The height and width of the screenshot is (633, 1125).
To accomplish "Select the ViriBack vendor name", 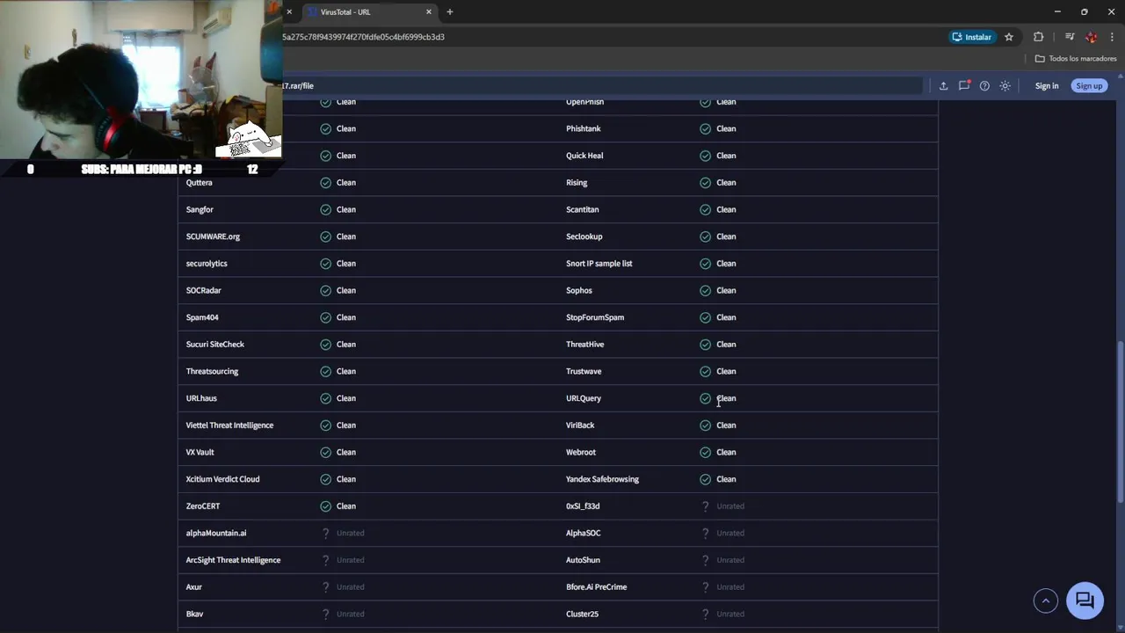I will [x=580, y=426].
